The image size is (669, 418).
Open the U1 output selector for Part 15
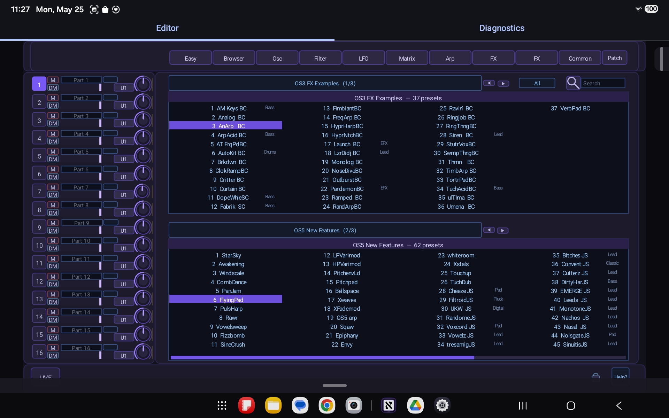[x=123, y=338]
